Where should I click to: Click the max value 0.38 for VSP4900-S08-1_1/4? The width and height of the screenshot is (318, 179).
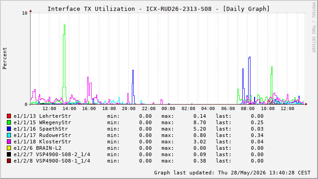pyautogui.click(x=199, y=161)
